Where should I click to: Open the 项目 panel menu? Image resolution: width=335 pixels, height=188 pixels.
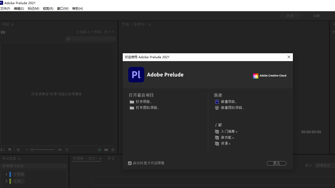pos(12,24)
